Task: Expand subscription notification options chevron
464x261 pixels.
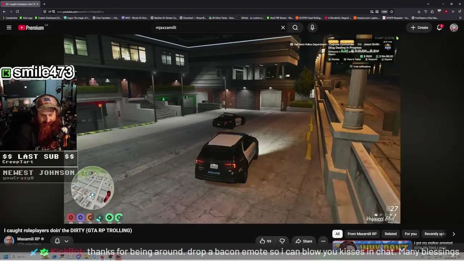Action: [66, 241]
